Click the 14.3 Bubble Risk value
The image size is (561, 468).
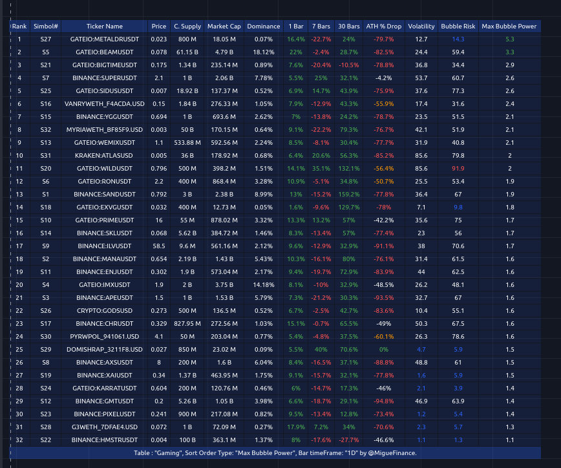pos(458,39)
